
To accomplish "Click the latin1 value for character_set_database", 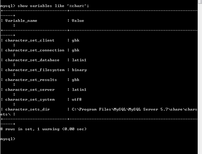I will (79, 60).
